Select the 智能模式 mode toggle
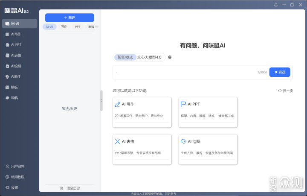307x196 pixels. [125, 57]
